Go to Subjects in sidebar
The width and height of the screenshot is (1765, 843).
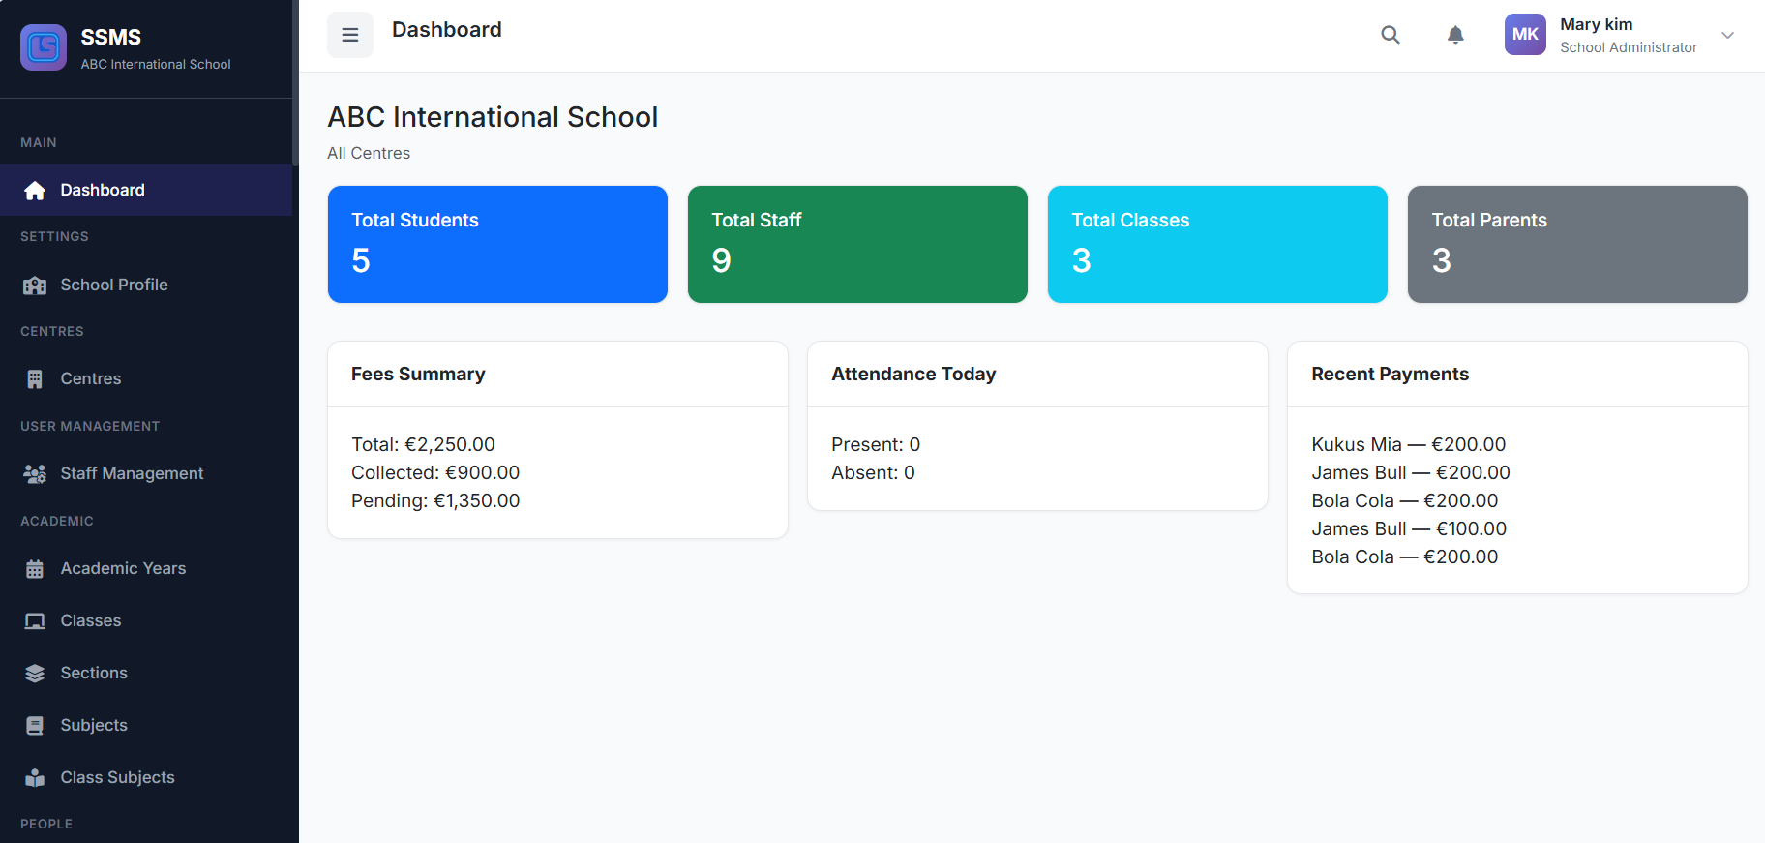94,725
